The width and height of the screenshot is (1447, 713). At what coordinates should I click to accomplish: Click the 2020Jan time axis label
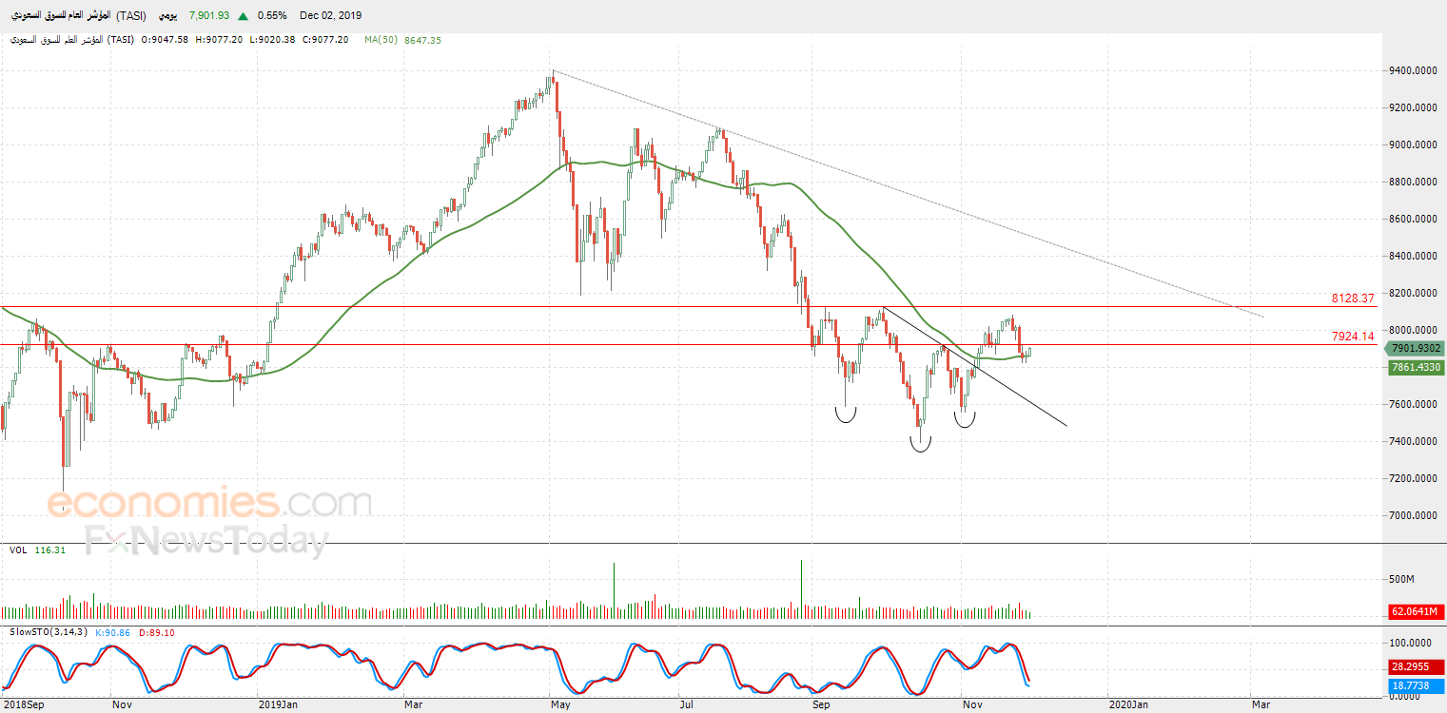tap(1130, 705)
